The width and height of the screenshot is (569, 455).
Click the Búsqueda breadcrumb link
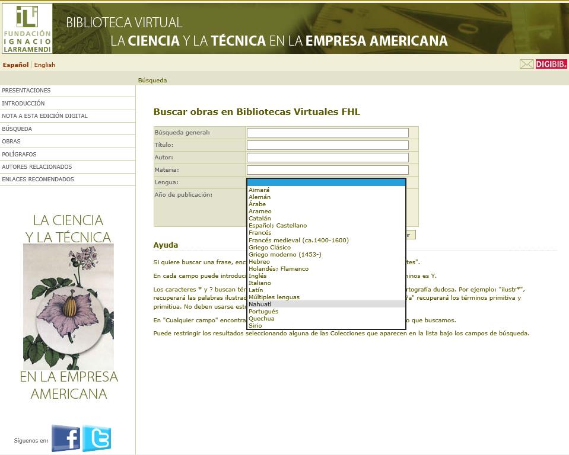[x=152, y=81]
